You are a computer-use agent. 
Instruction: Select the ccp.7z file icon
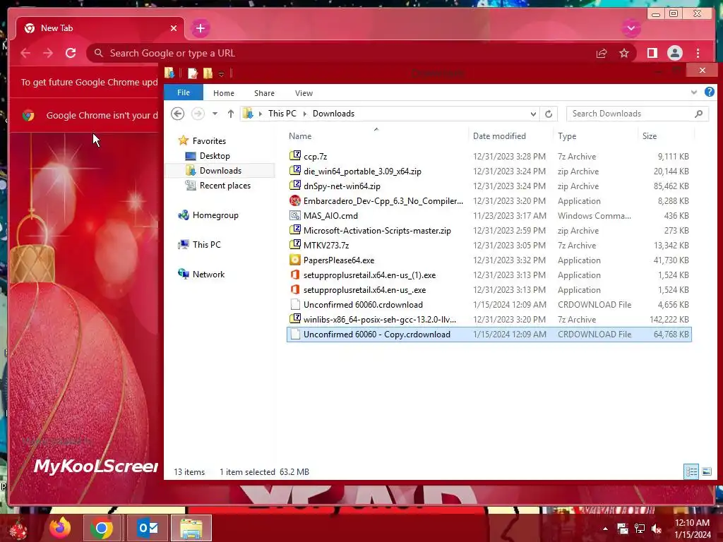click(x=295, y=156)
